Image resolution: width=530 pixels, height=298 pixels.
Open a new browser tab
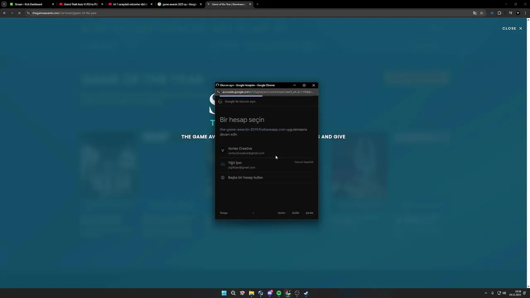[x=258, y=4]
